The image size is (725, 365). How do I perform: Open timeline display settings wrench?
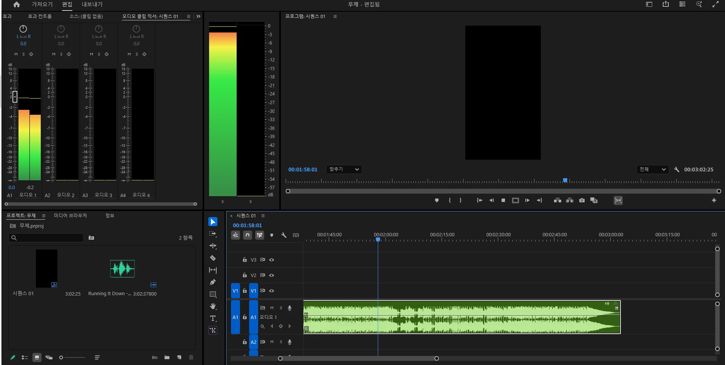click(284, 235)
